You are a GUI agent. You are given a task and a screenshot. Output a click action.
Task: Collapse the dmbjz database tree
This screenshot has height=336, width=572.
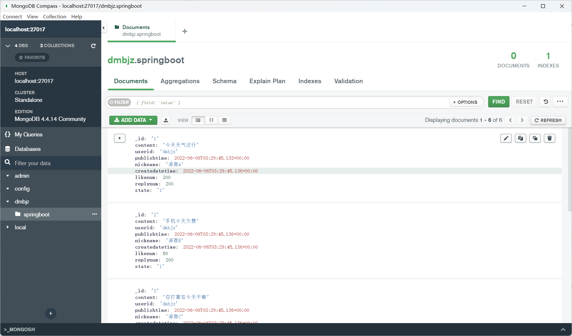(x=8, y=202)
